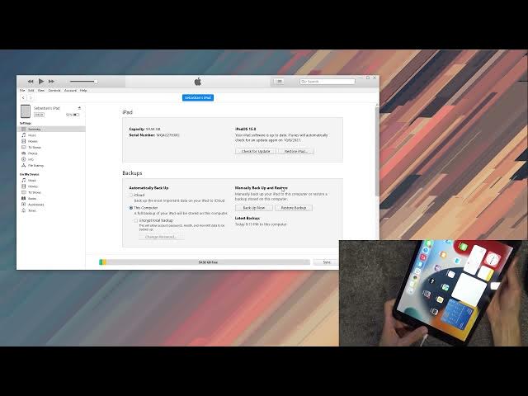528x396 pixels.
Task: Adjust the iTunes volume slider
Action: [x=83, y=82]
